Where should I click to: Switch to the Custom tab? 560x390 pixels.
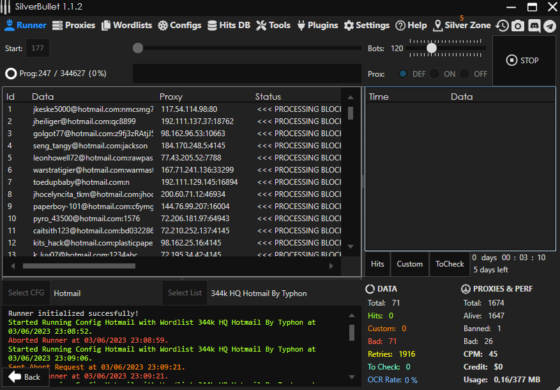[410, 263]
